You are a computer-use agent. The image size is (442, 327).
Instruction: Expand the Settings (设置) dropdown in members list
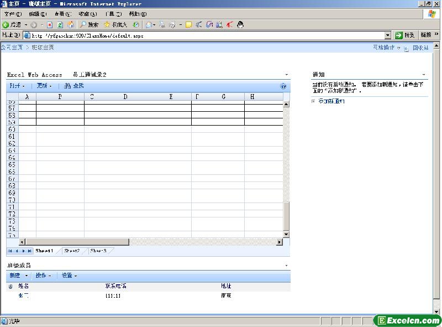[x=70, y=276]
